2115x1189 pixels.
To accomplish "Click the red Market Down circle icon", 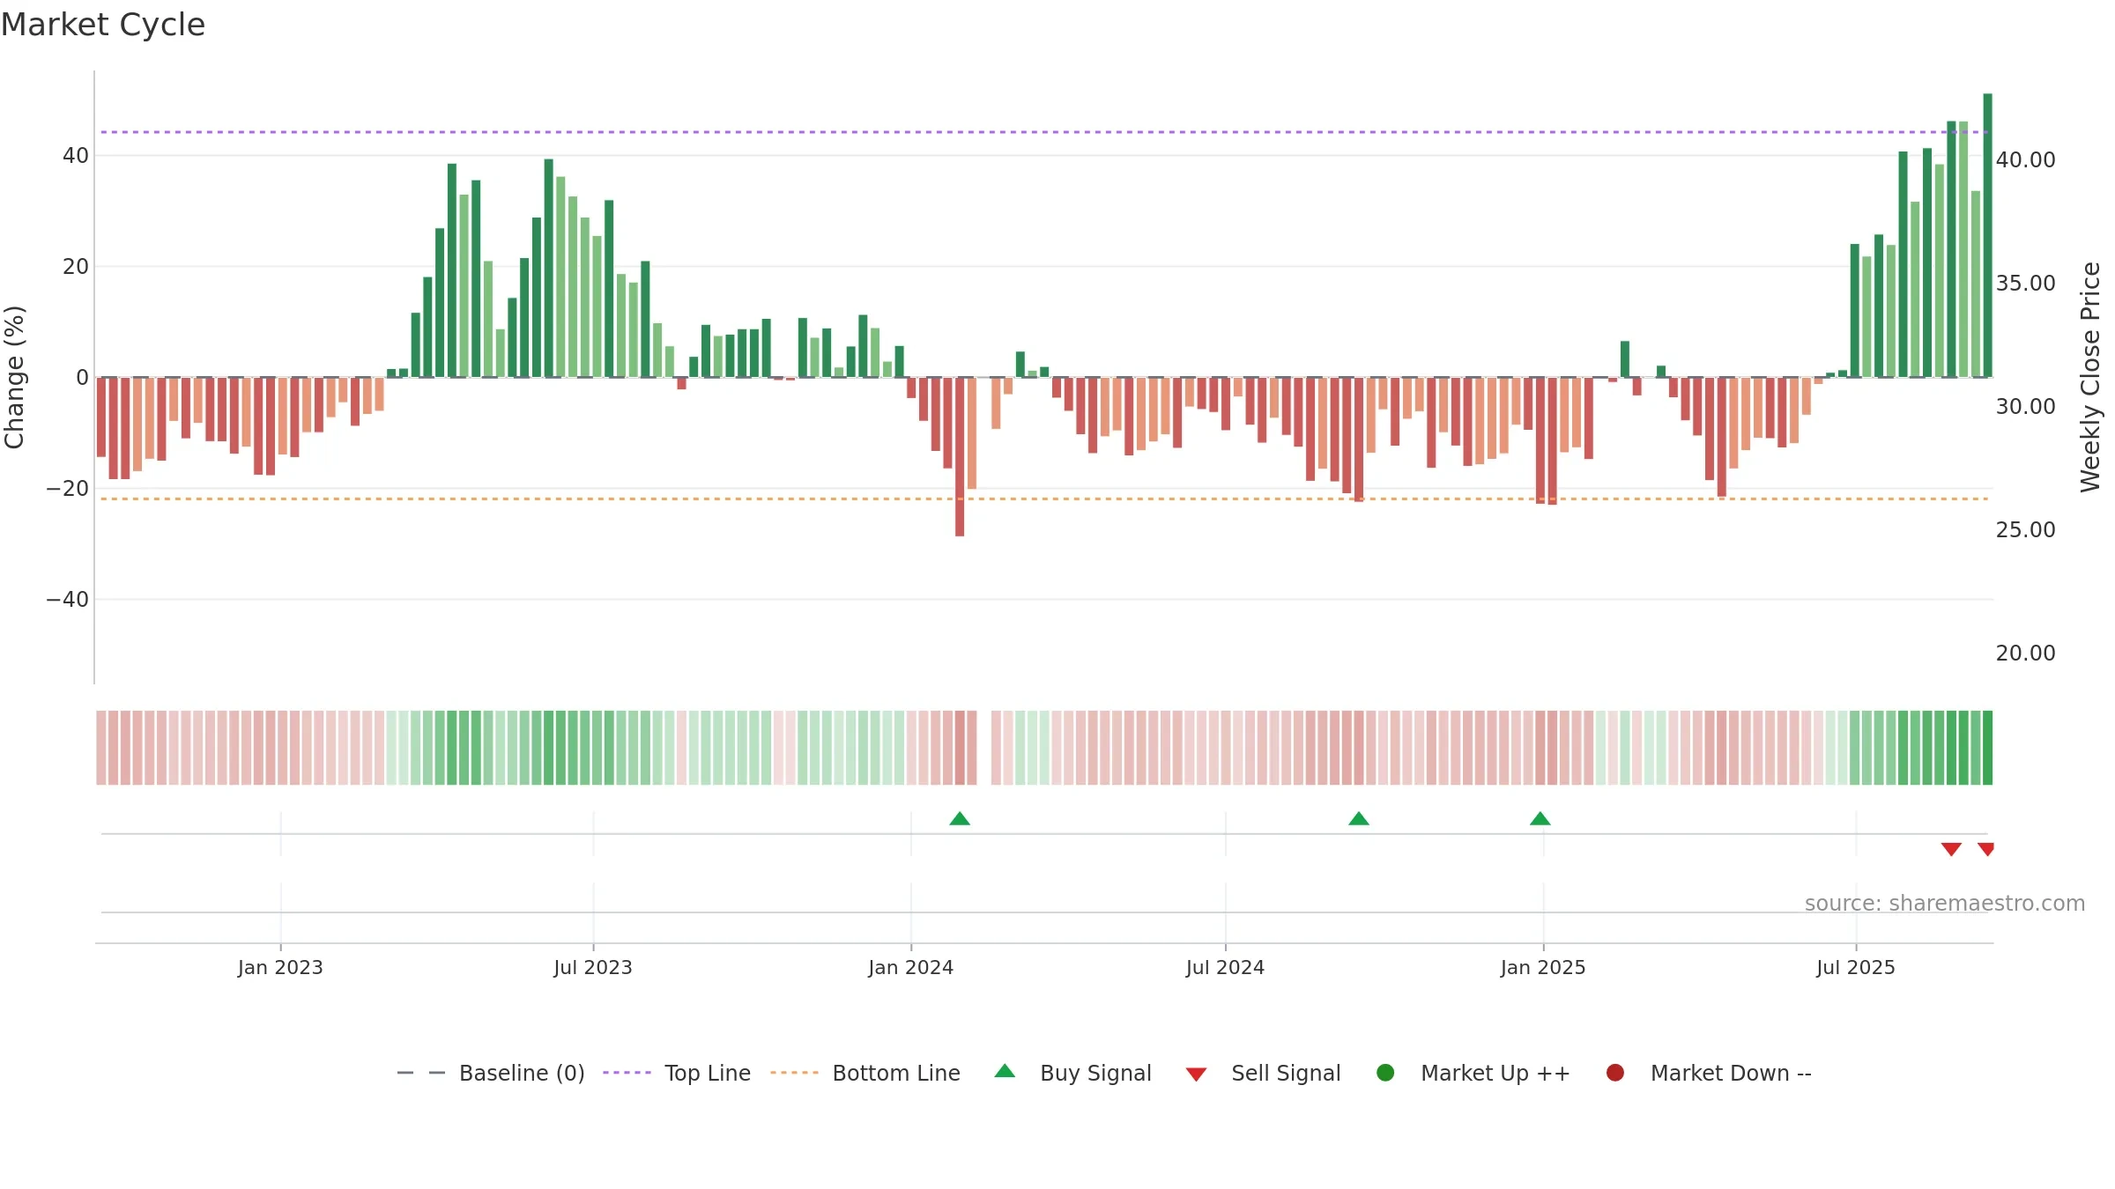I will [x=1615, y=1073].
